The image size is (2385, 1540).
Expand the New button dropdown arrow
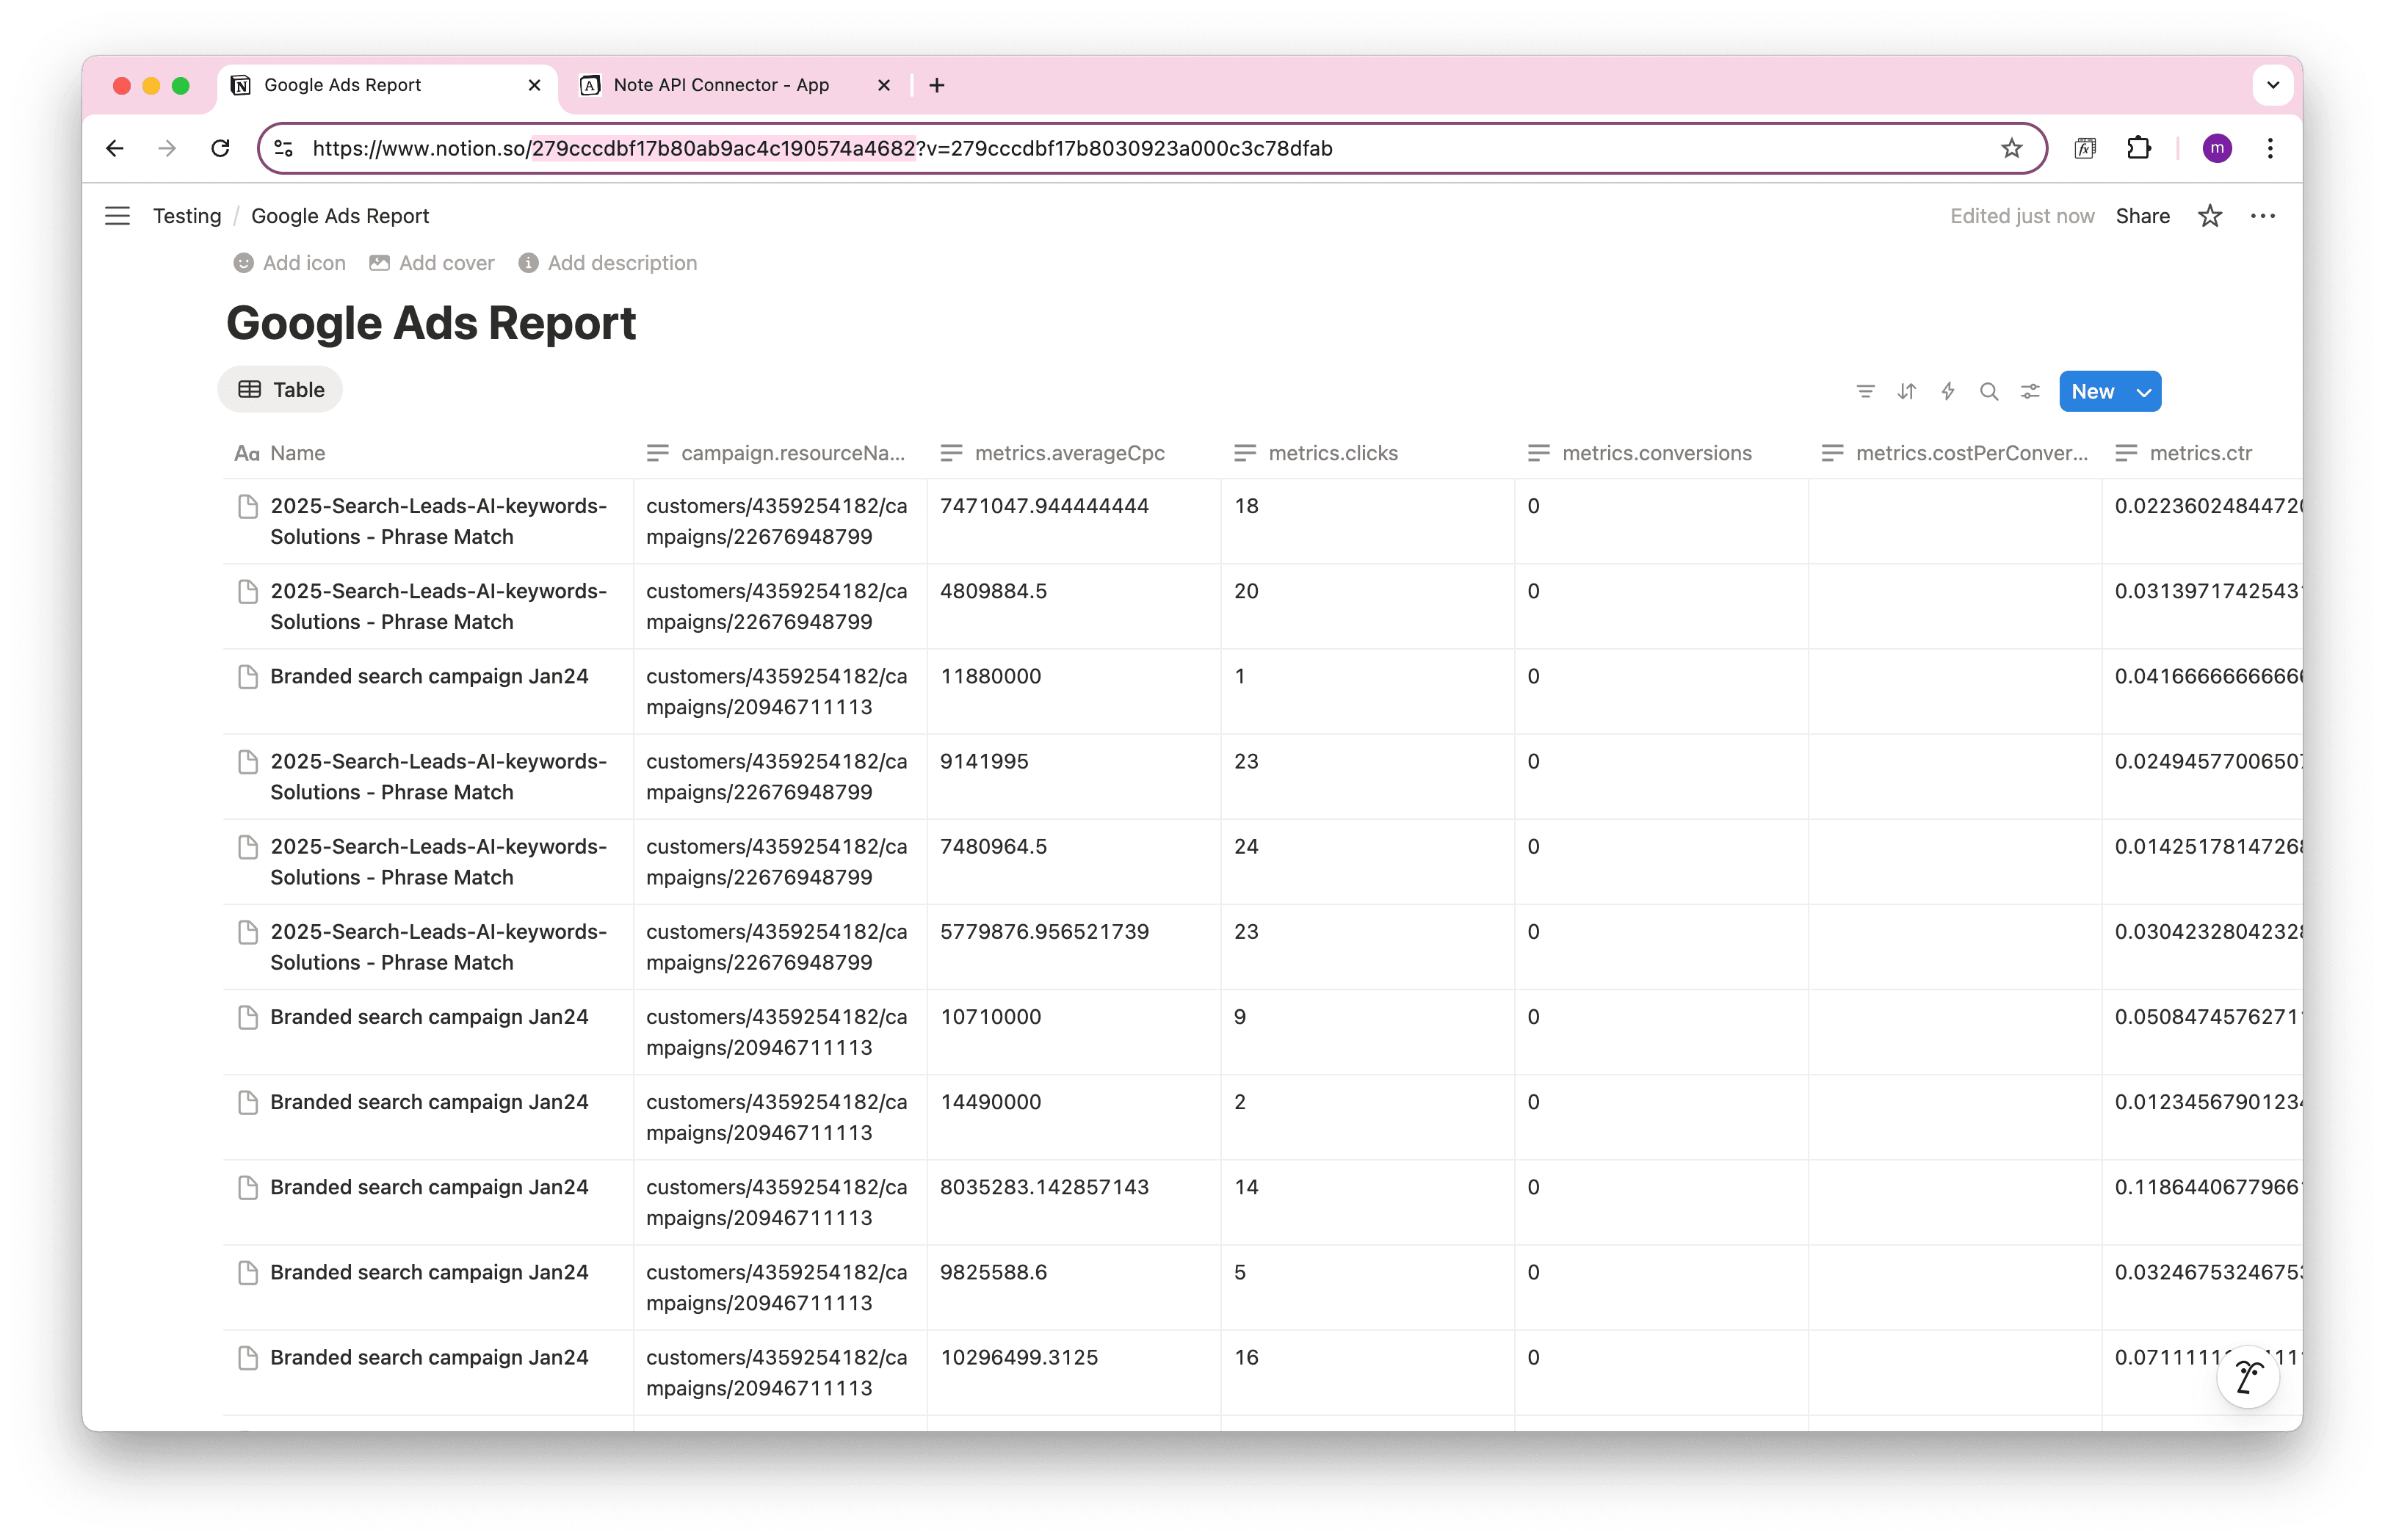pyautogui.click(x=2144, y=391)
